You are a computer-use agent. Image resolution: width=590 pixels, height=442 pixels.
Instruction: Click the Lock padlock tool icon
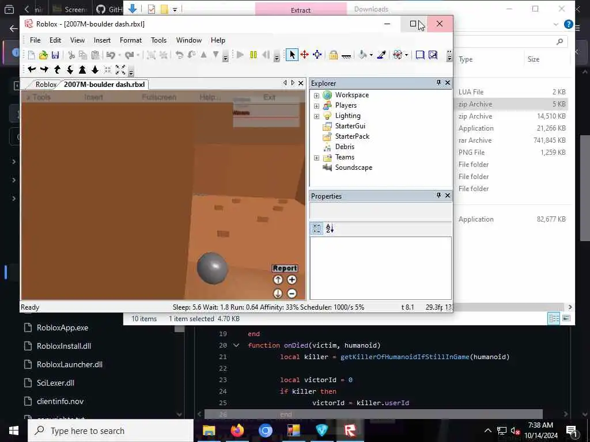tap(333, 55)
